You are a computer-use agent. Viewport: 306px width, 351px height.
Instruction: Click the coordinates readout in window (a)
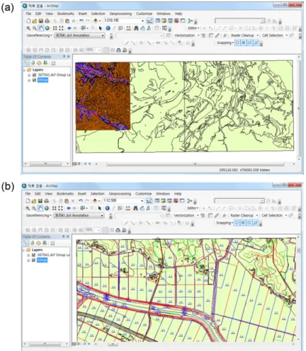coord(244,170)
